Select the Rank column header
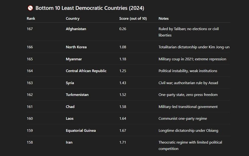 click(31, 18)
